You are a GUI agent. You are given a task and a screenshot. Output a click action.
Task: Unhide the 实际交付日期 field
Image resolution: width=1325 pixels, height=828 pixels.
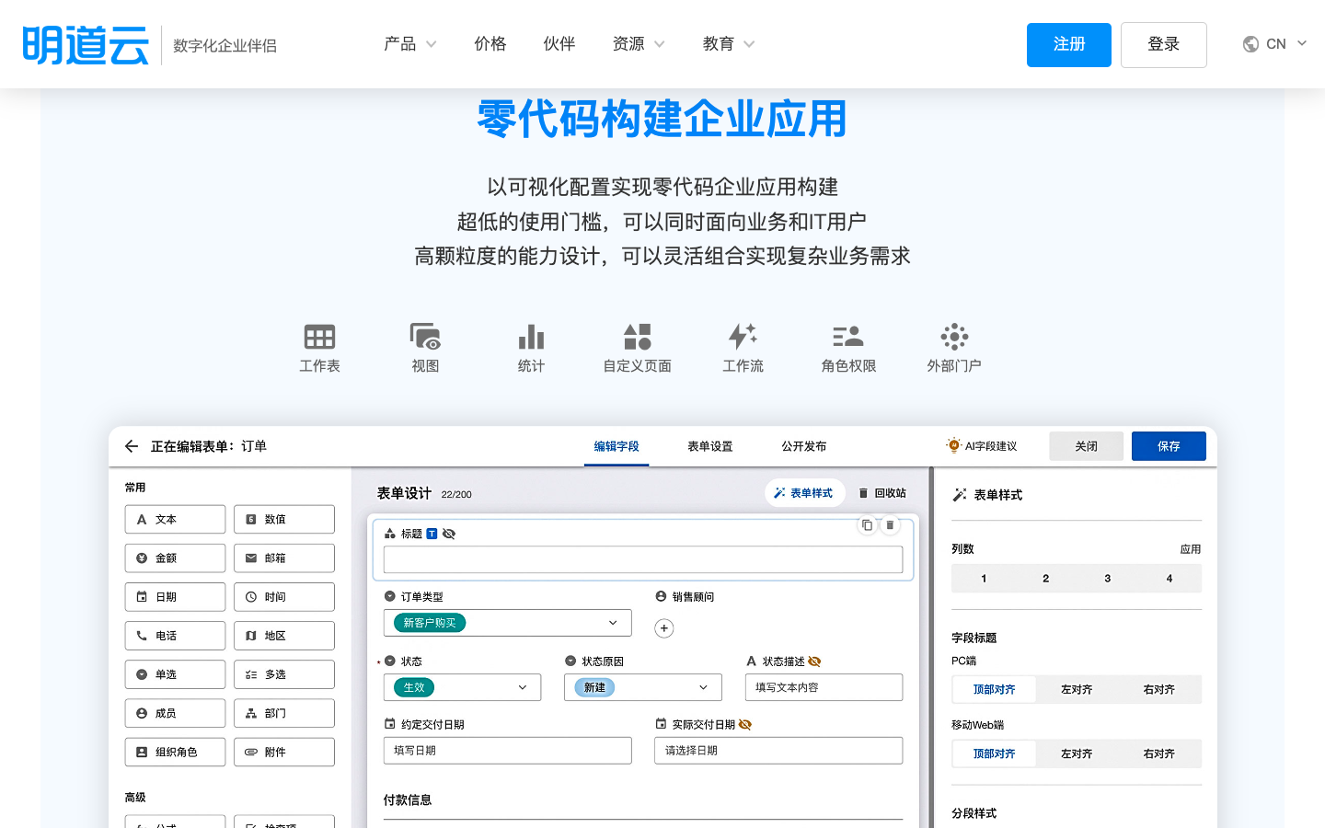pyautogui.click(x=745, y=724)
